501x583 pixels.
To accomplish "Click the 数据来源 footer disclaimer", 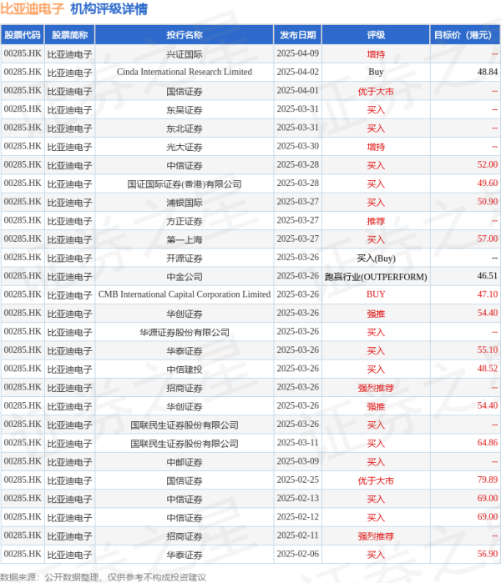I will (x=103, y=577).
